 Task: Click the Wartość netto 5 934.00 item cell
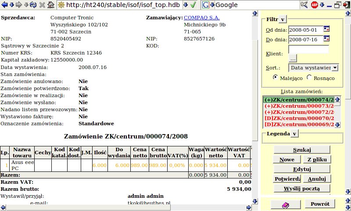pos(216,165)
